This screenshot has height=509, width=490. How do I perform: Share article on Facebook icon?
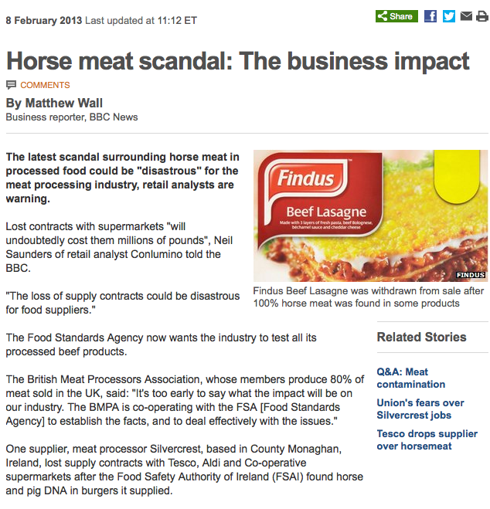[x=430, y=16]
